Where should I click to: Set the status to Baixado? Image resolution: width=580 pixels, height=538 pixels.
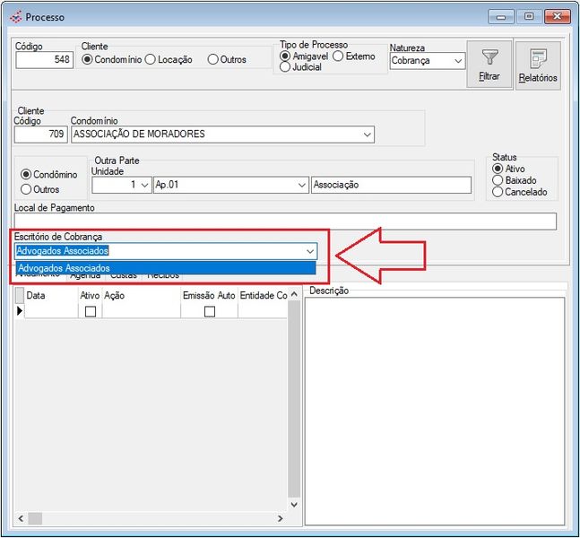pos(498,180)
